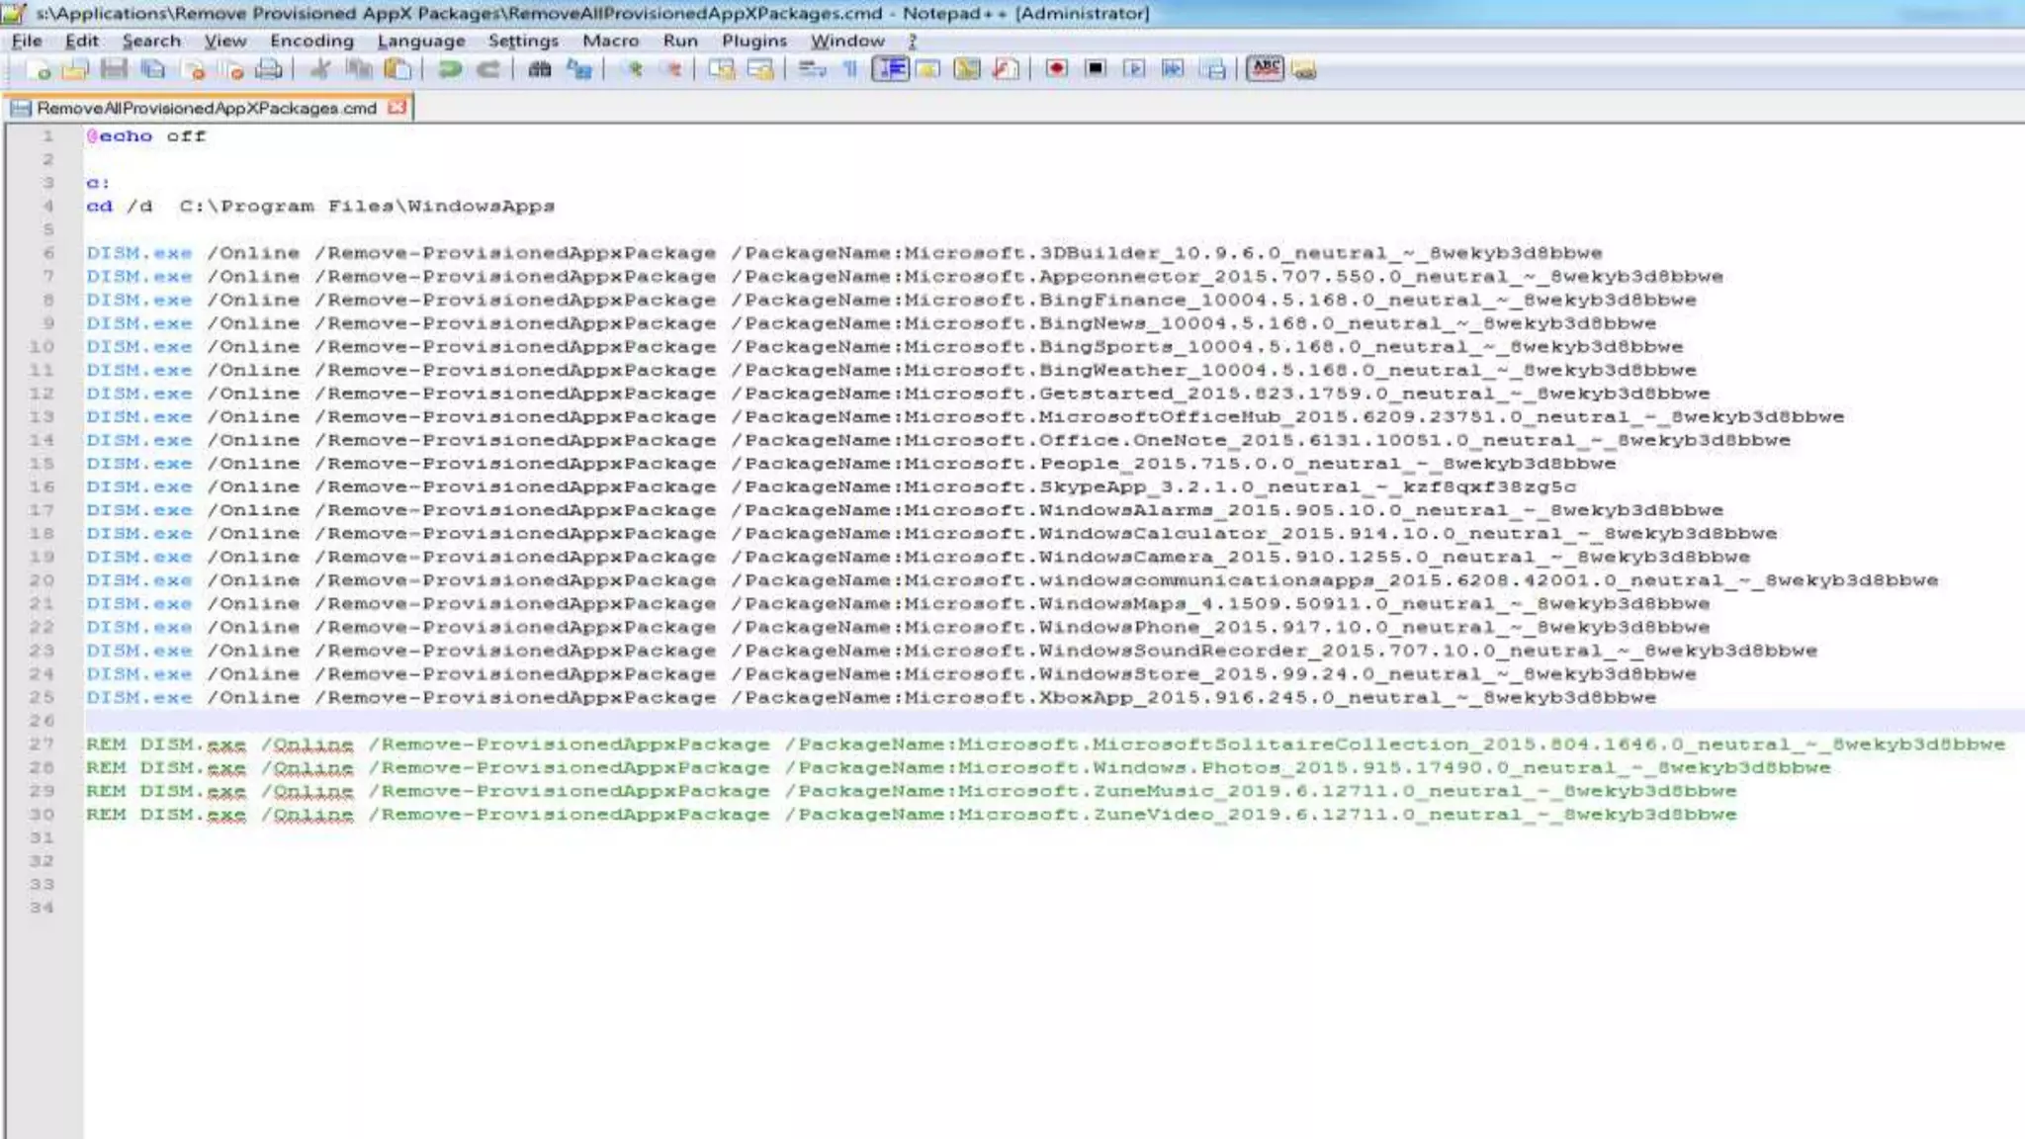Image resolution: width=2025 pixels, height=1139 pixels.
Task: Open the Document Map icon
Action: 967,69
